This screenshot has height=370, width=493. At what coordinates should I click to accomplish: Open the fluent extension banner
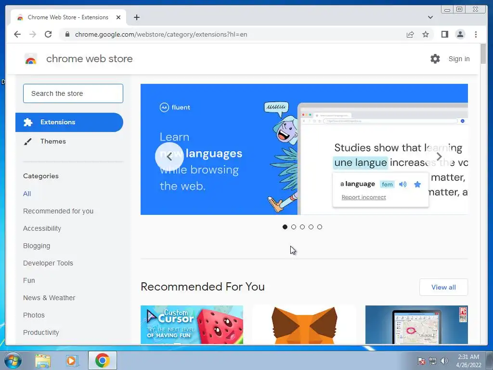pyautogui.click(x=304, y=149)
